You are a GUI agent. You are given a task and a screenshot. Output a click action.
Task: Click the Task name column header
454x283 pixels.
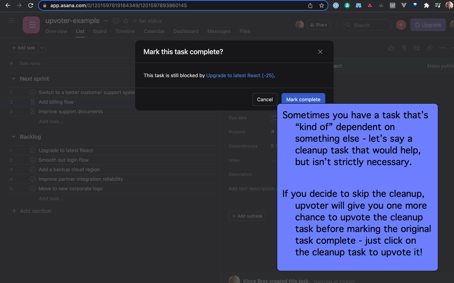click(x=30, y=63)
